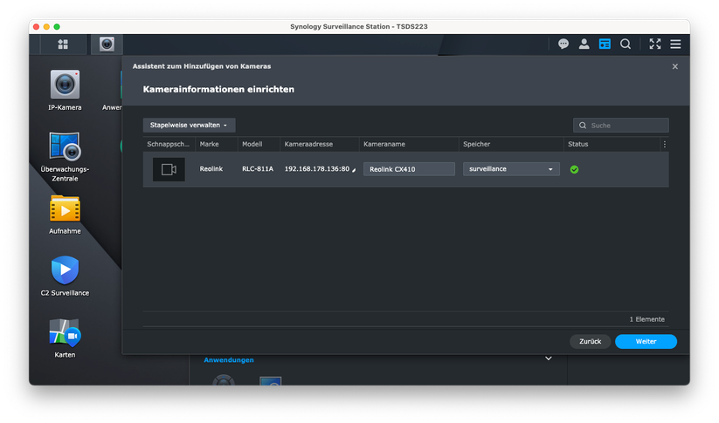Click camera address 192.168.178.136:80
Screen dimensions: 719x423
317,169
